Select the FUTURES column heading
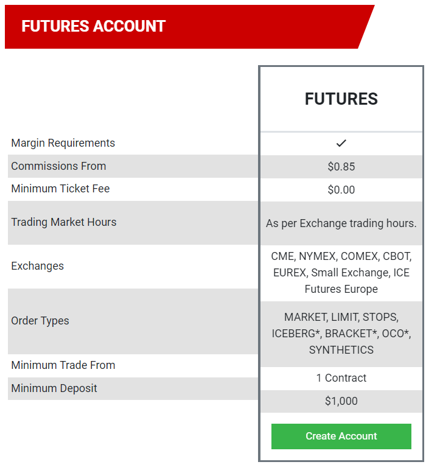The width and height of the screenshot is (440, 473). (341, 99)
